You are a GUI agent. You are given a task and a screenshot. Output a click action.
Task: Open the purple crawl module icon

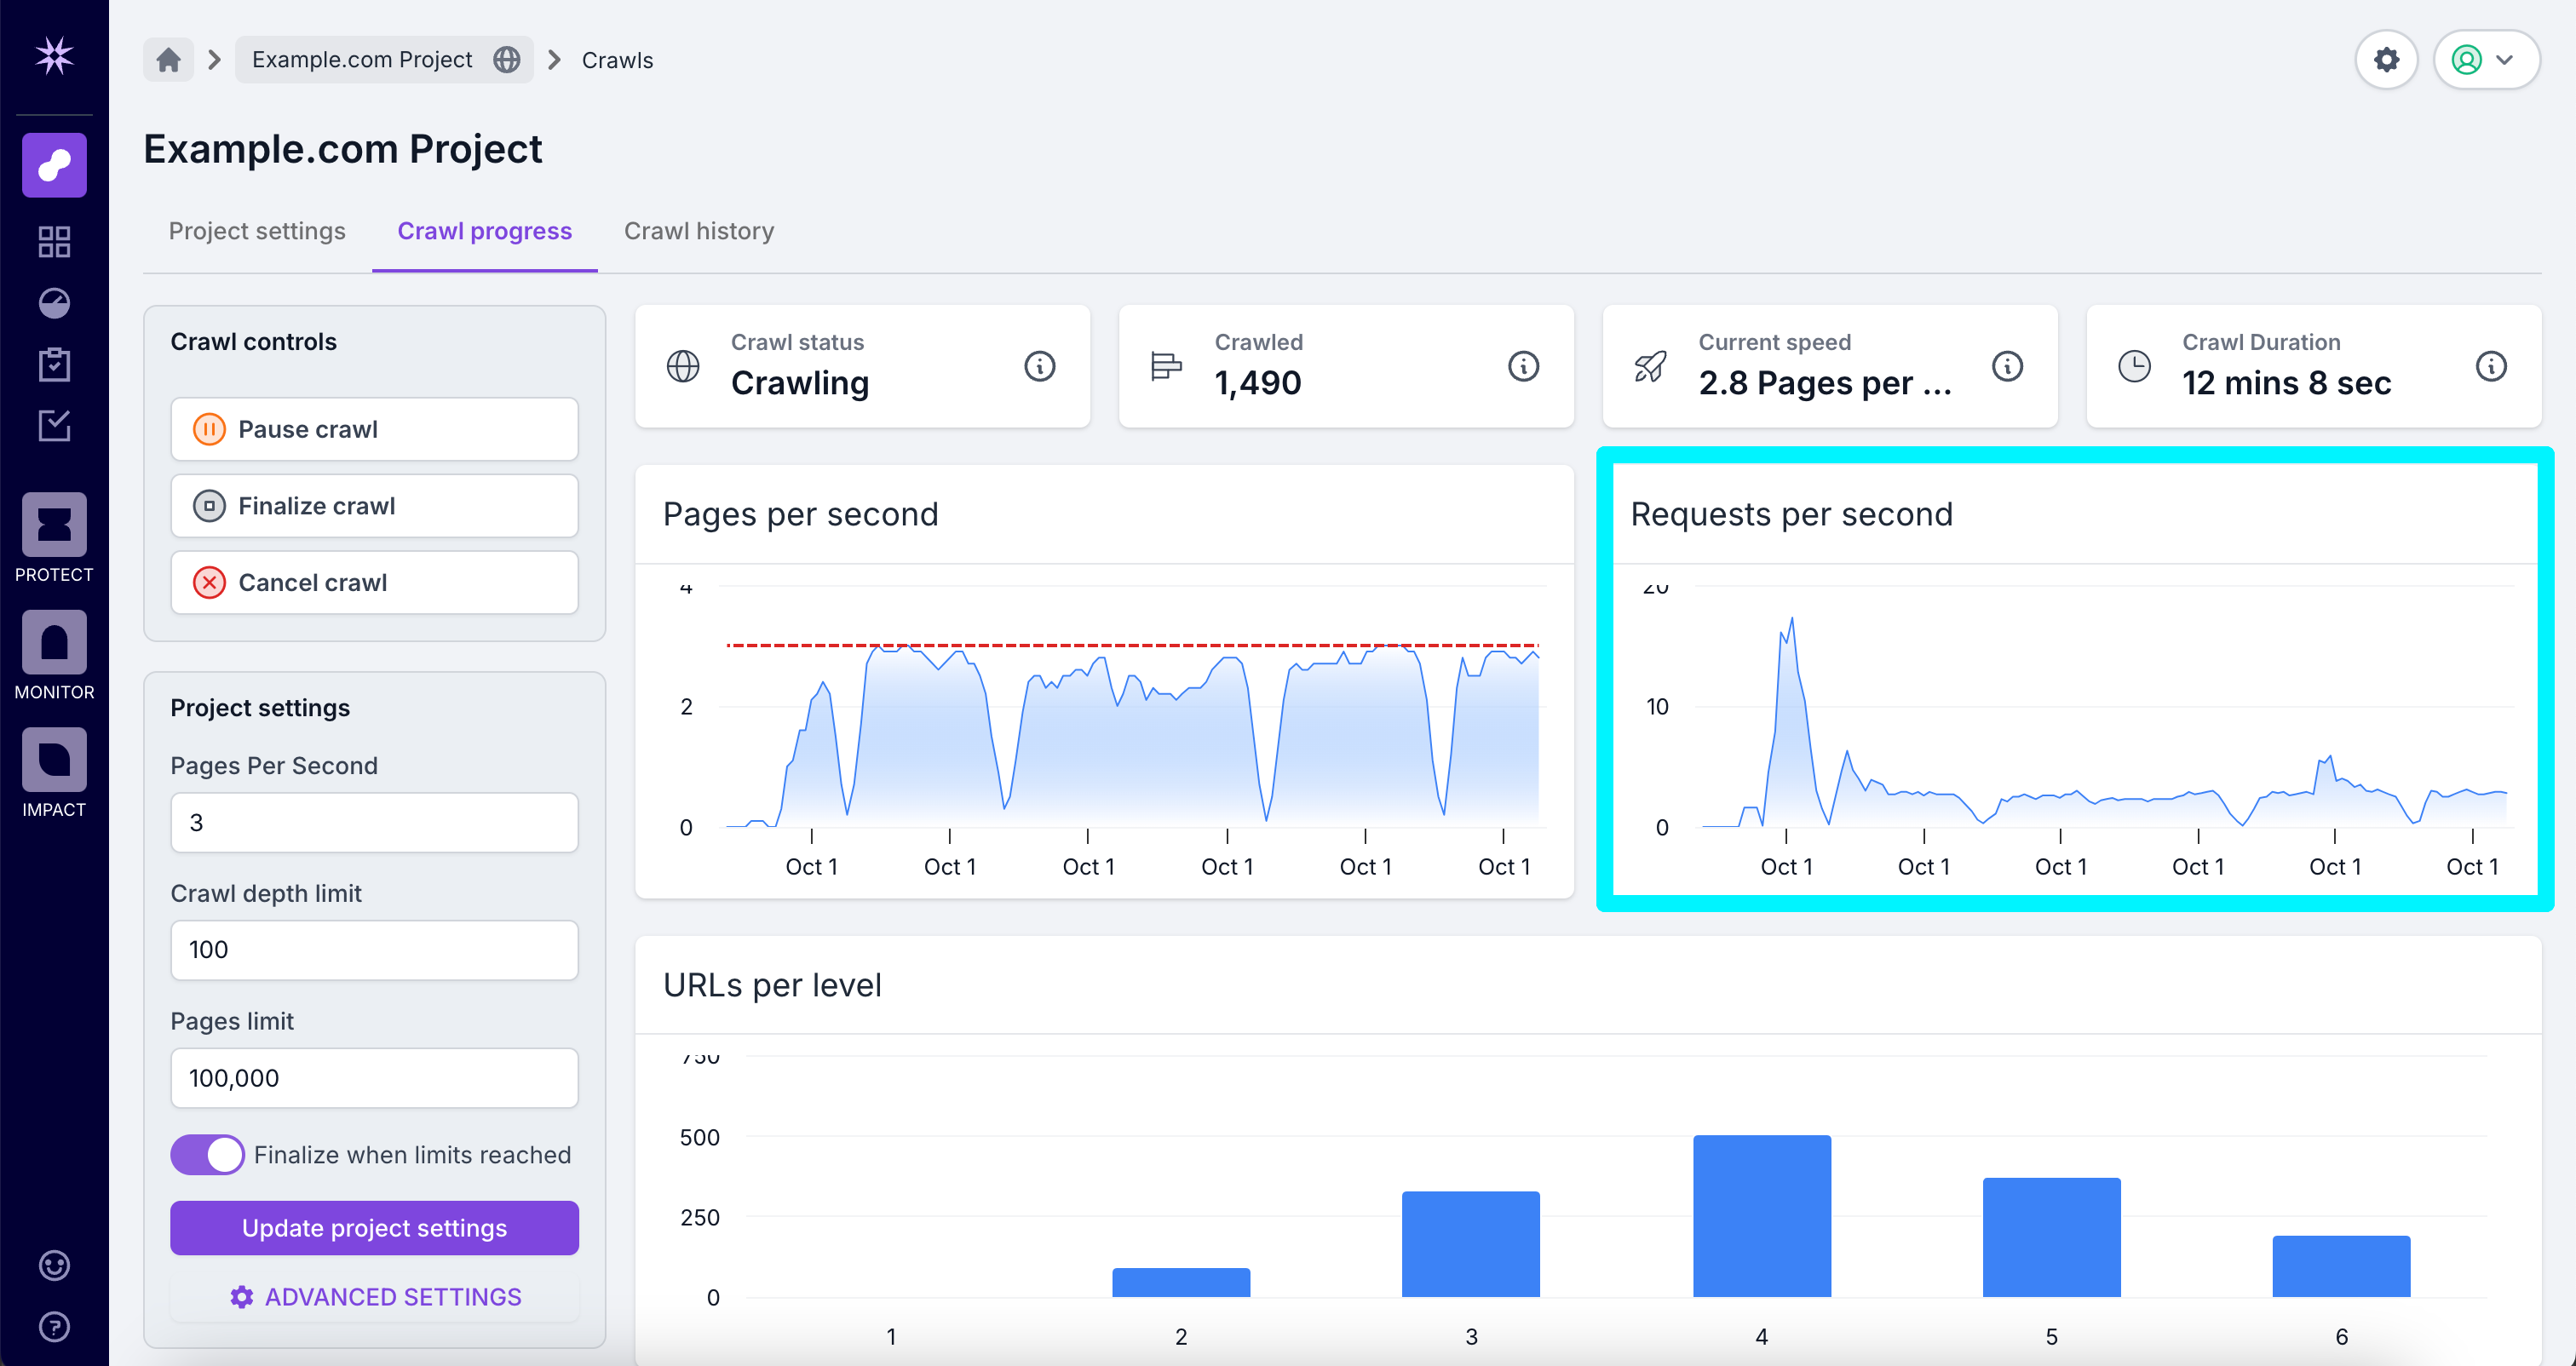click(54, 165)
